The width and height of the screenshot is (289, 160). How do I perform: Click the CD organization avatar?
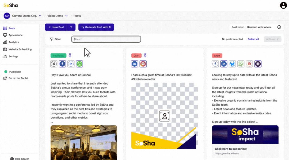7,16
